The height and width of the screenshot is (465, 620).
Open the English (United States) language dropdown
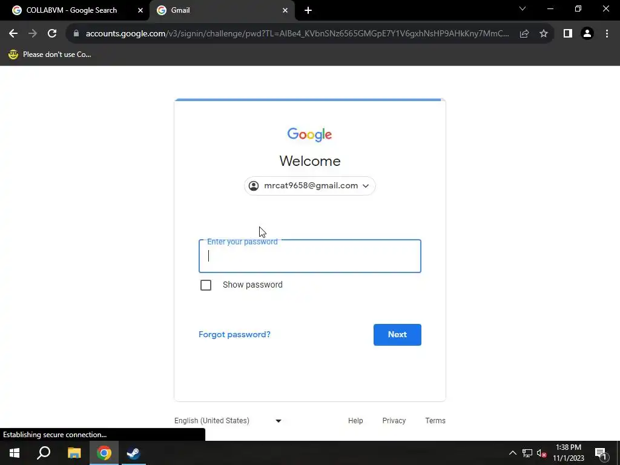(228, 421)
